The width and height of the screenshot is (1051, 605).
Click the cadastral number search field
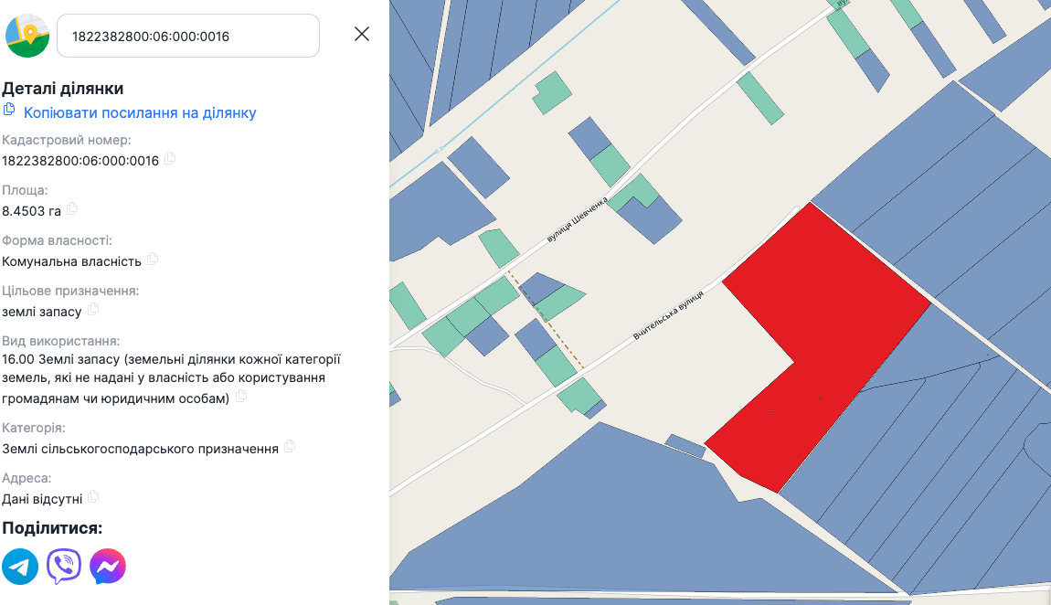pos(187,36)
